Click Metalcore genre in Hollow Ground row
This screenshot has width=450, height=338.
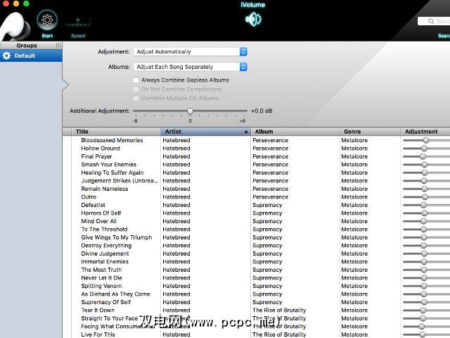[x=354, y=149]
